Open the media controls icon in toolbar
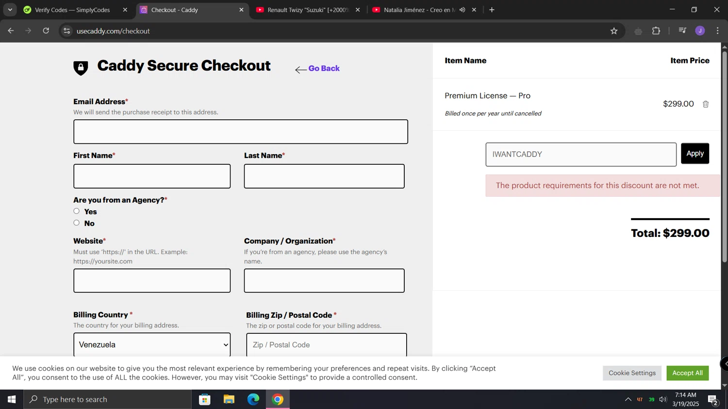This screenshot has width=728, height=409. tap(682, 31)
